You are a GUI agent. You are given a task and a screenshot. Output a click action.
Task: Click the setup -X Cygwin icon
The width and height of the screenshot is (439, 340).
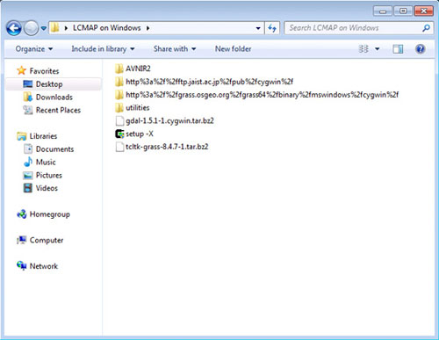pos(119,134)
